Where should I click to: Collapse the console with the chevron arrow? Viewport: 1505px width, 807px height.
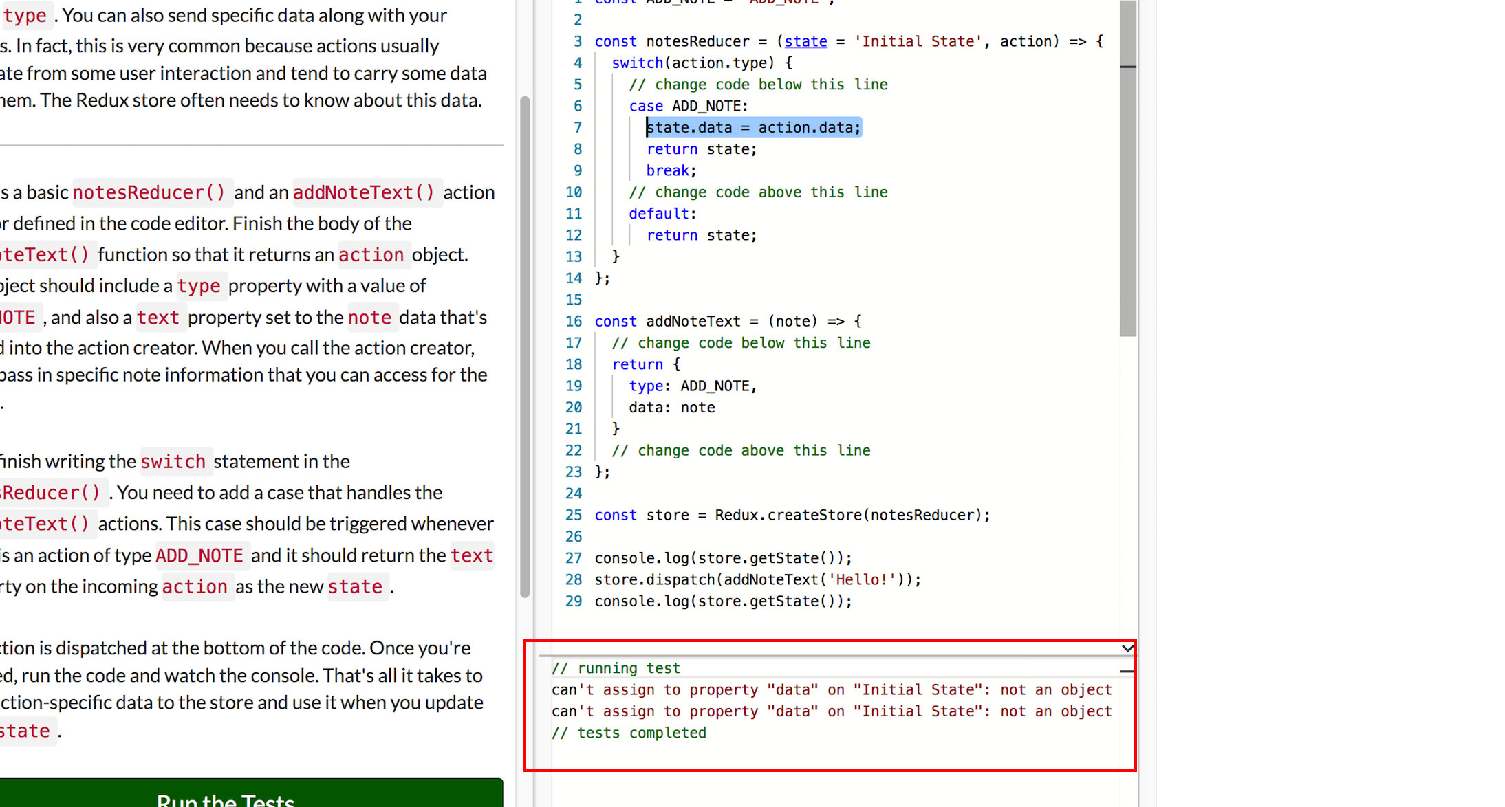1127,648
